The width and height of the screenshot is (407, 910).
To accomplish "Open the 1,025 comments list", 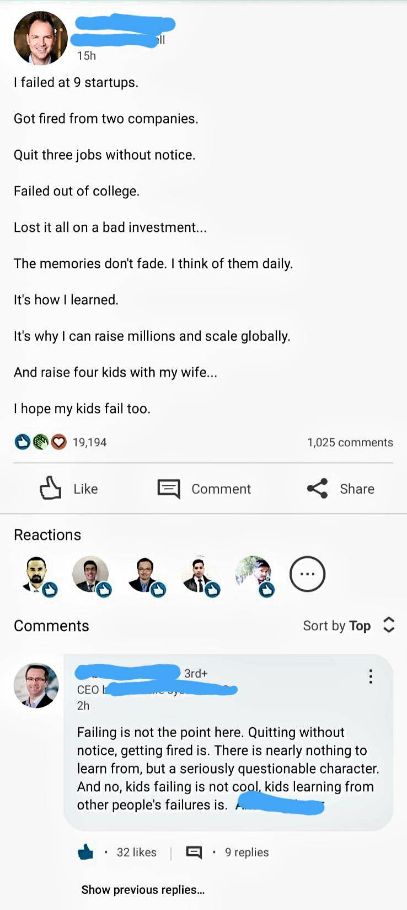I will [350, 442].
